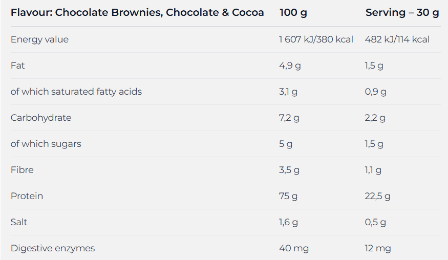This screenshot has height=260, width=448.
Task: Click the "Digestive enzymes" row label
Action: [53, 248]
